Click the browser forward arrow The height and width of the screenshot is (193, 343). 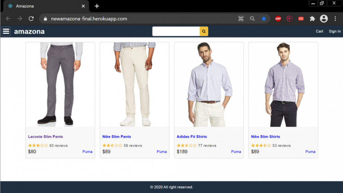20,19
